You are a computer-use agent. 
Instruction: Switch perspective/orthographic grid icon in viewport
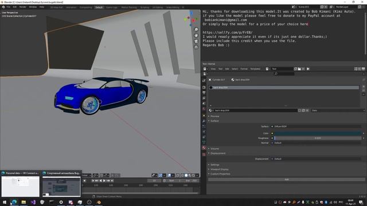(x=196, y=47)
